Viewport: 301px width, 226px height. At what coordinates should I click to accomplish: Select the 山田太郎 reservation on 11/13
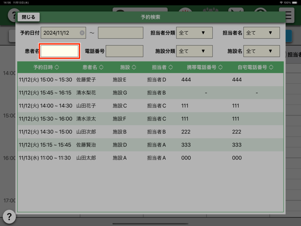(x=150, y=158)
